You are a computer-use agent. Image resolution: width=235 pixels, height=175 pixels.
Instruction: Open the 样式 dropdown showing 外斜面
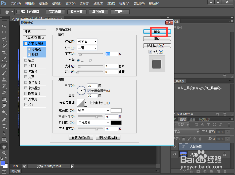click(x=87, y=41)
